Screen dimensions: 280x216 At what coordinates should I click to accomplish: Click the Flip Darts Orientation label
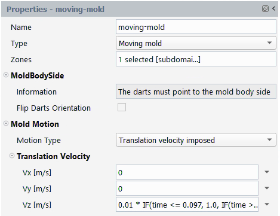54,108
